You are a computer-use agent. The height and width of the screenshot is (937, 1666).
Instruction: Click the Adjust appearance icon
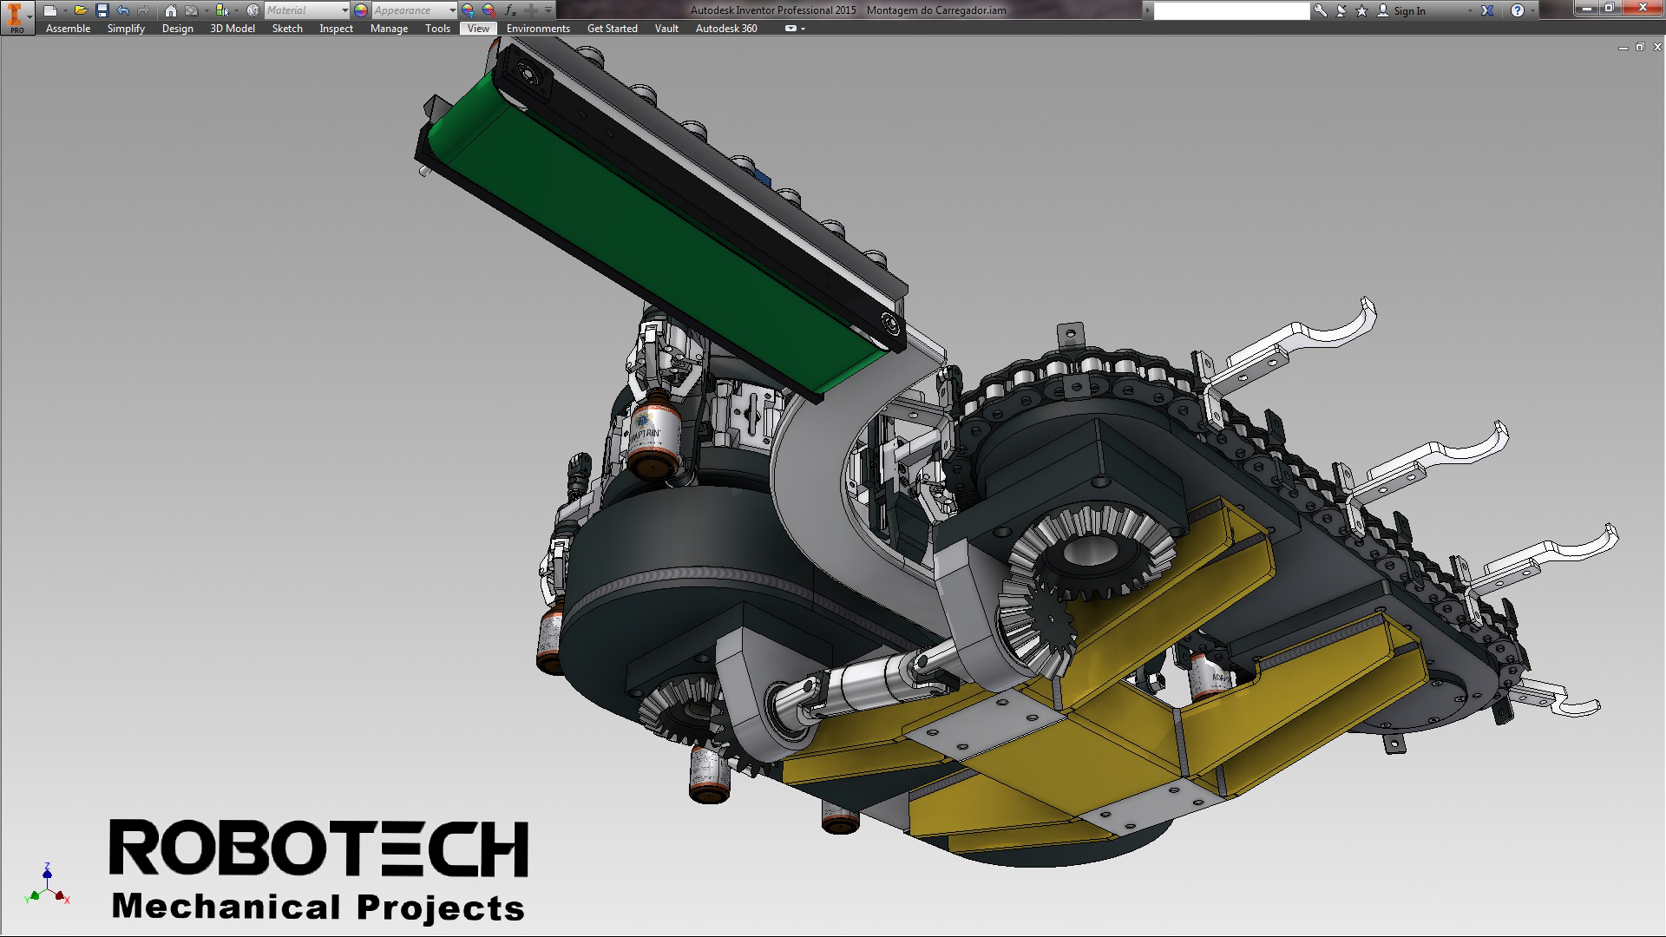tap(469, 10)
